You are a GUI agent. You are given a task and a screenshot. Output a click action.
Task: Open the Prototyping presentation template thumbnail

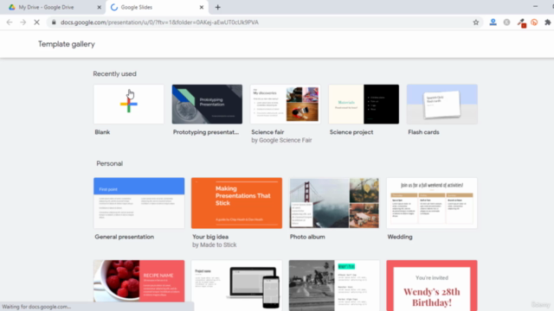pyautogui.click(x=207, y=104)
